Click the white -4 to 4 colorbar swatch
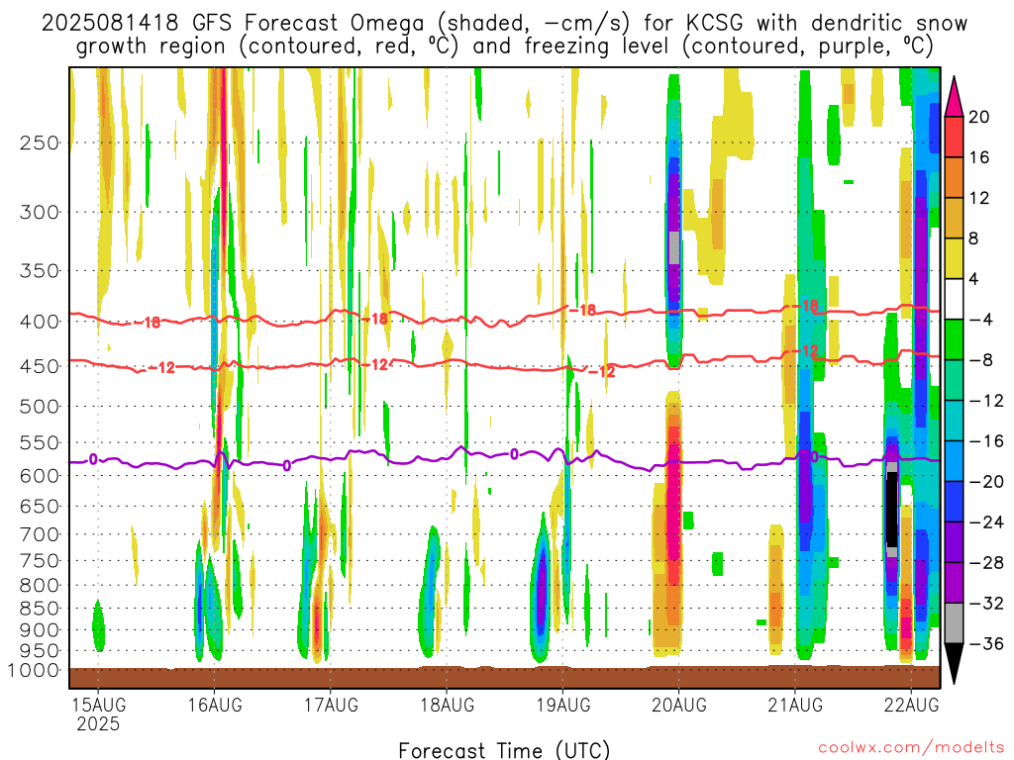The height and width of the screenshot is (760, 1014). (954, 299)
